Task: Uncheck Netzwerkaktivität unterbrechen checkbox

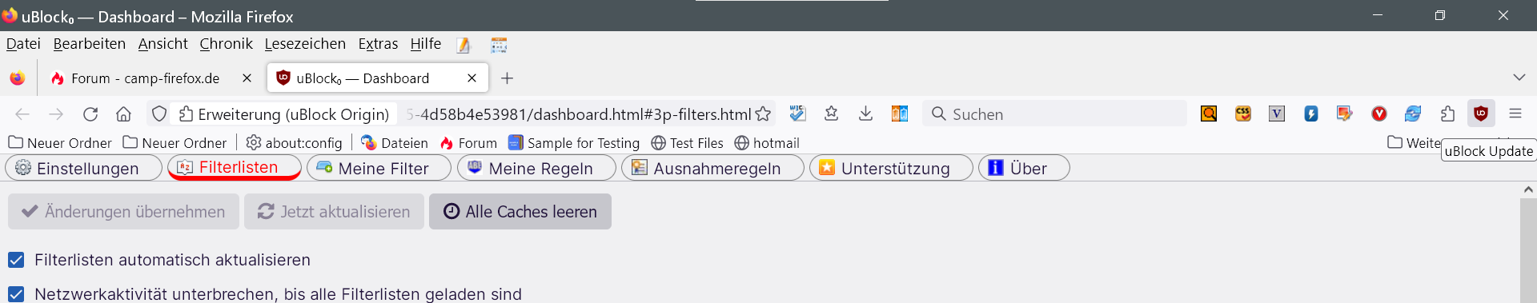Action: point(16,294)
